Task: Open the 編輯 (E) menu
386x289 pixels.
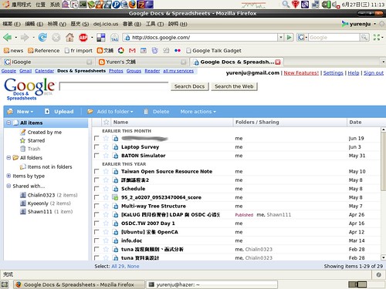Action: pos(34,24)
